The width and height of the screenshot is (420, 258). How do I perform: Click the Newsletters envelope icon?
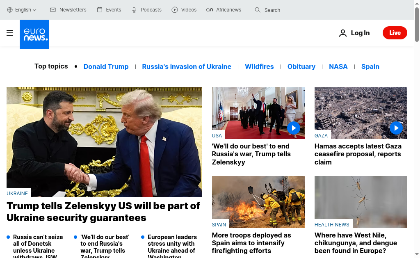[x=53, y=10]
